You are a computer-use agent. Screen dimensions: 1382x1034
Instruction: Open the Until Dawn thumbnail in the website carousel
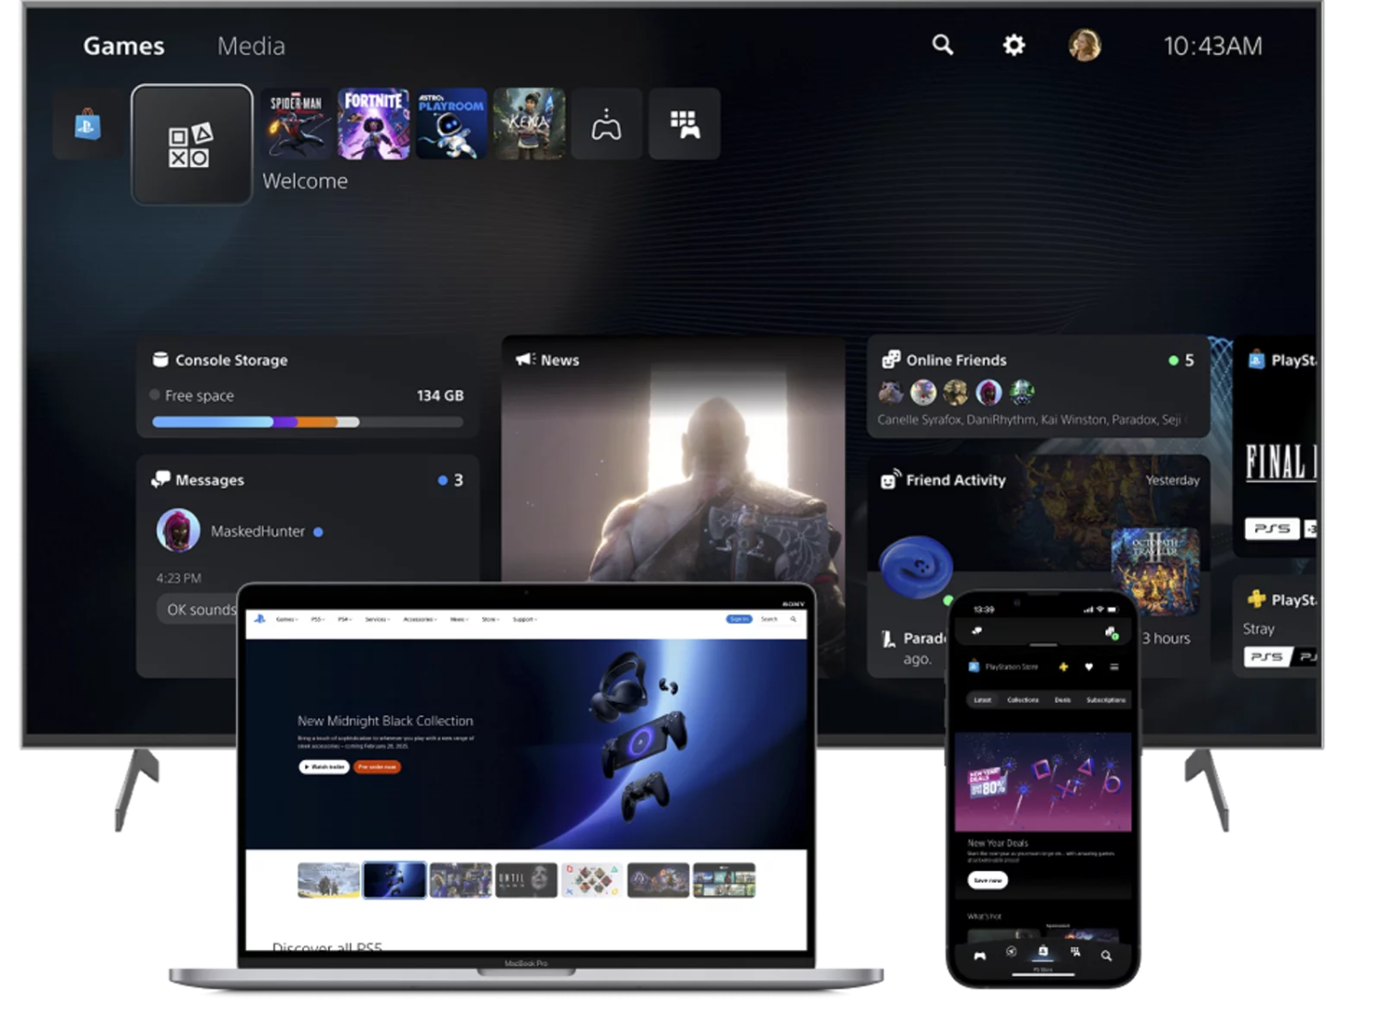point(525,879)
